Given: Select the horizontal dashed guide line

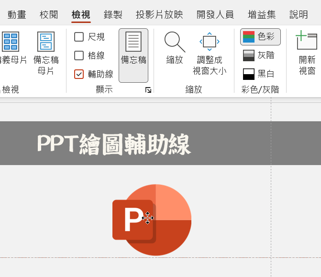Looking at the screenshot, I should point(161,257).
